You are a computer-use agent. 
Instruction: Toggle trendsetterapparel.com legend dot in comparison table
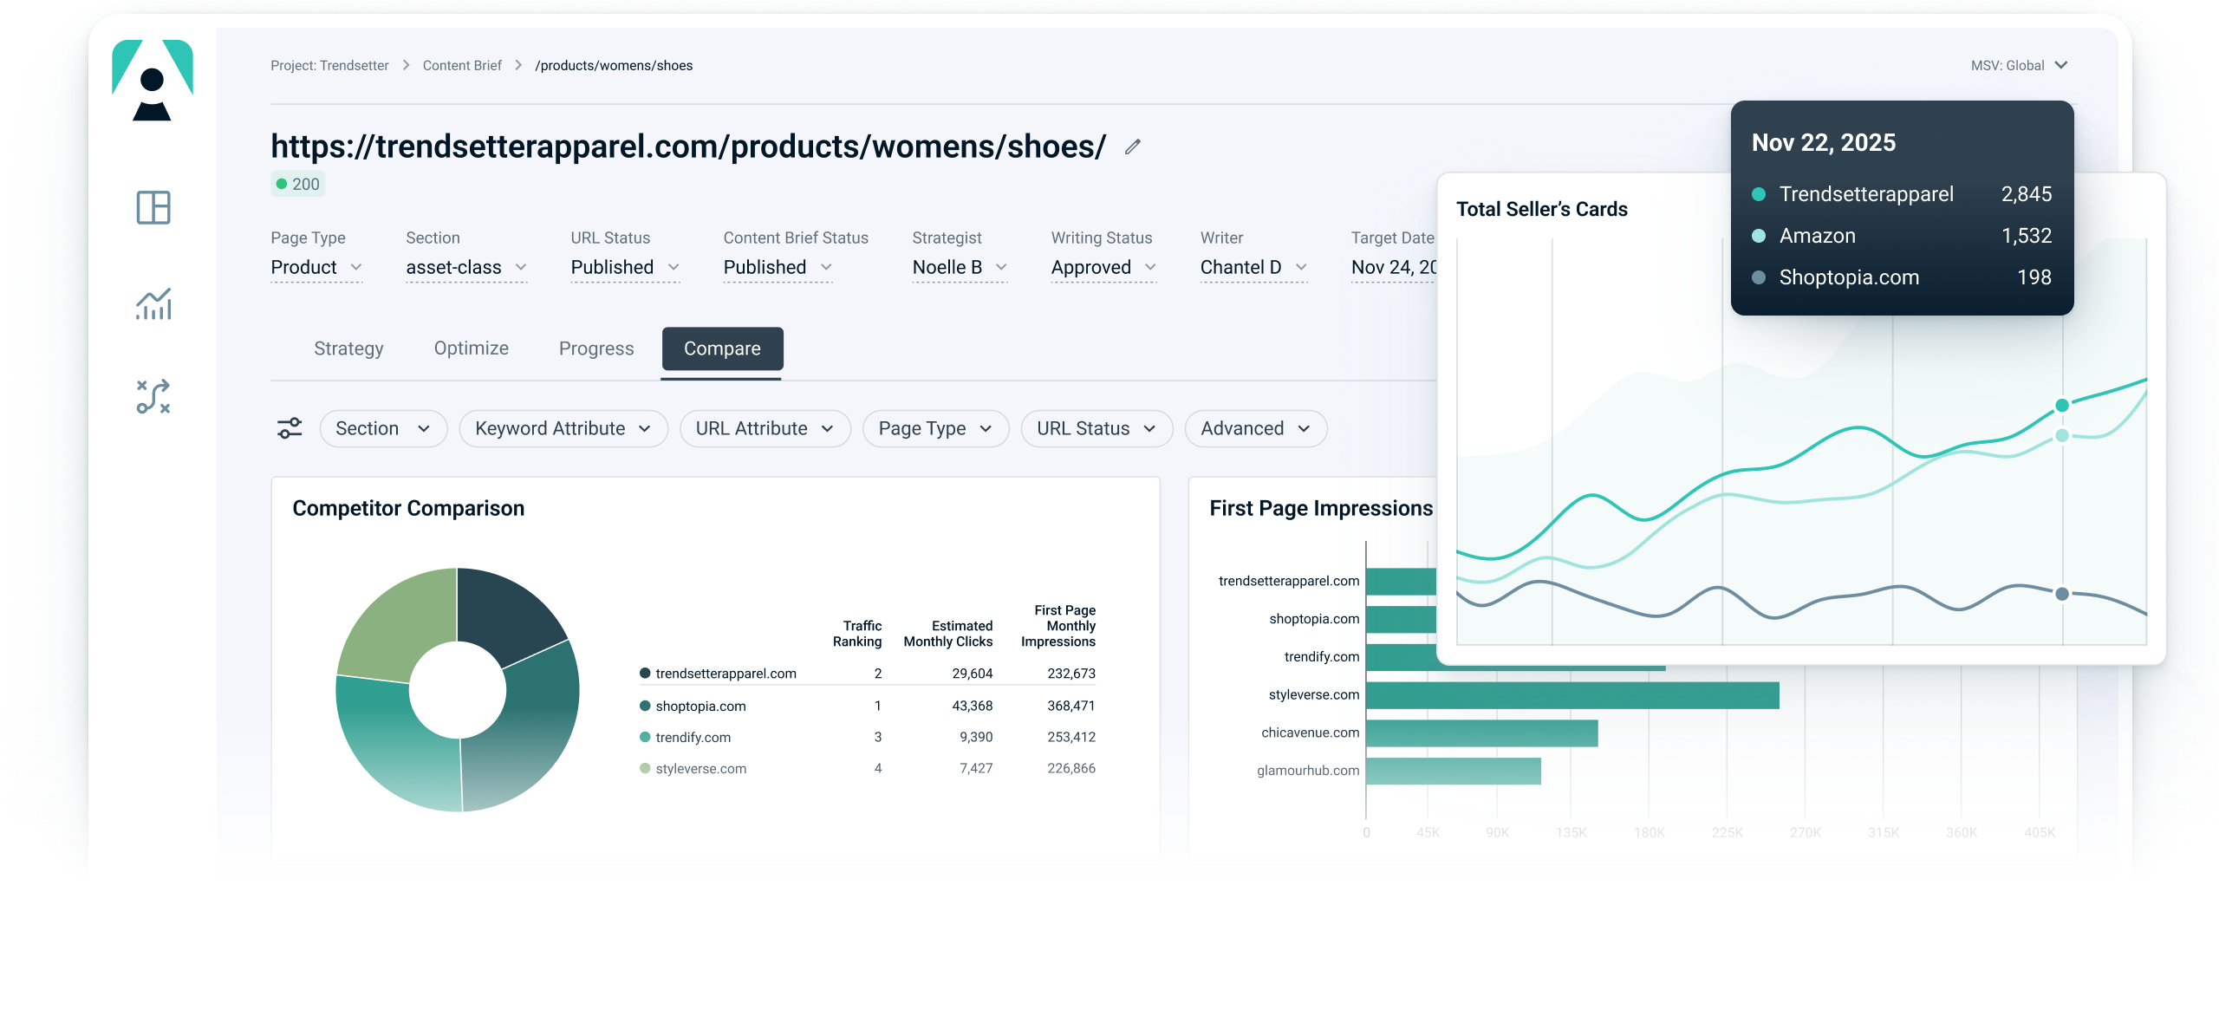[x=645, y=674]
